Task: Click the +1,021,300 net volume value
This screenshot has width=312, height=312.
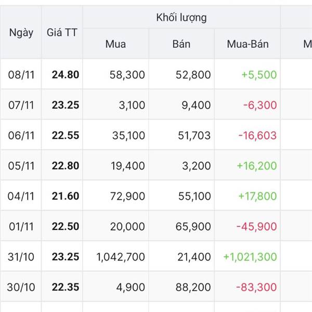Action: pyautogui.click(x=250, y=257)
